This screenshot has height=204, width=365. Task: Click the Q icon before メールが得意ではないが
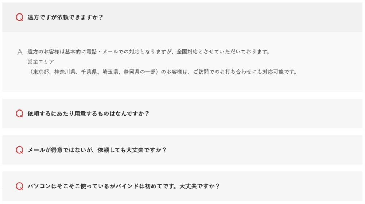point(20,150)
